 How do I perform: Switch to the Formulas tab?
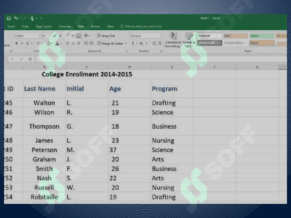coord(65,27)
